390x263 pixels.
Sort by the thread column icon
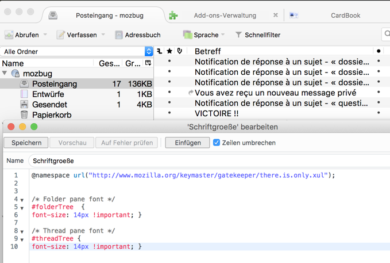tap(160, 51)
